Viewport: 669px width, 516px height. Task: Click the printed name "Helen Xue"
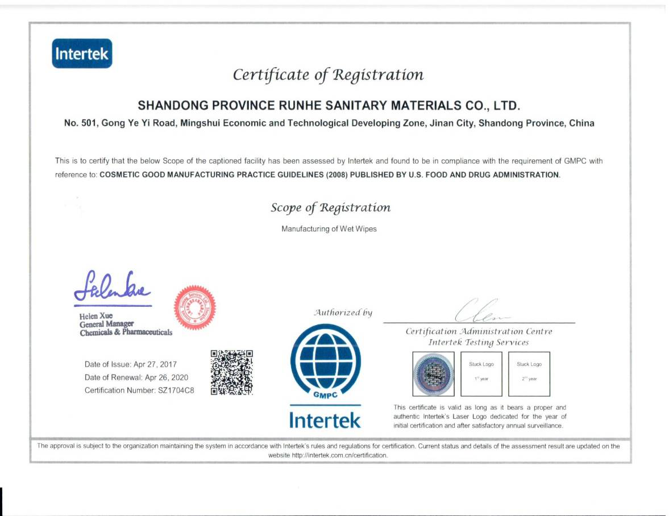point(96,316)
